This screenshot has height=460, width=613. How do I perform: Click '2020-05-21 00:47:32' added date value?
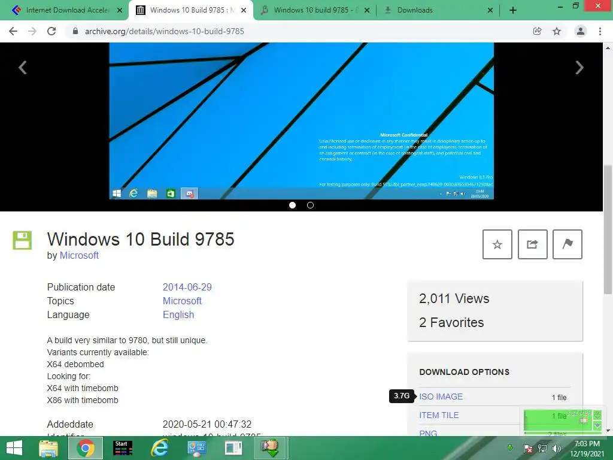tap(207, 425)
